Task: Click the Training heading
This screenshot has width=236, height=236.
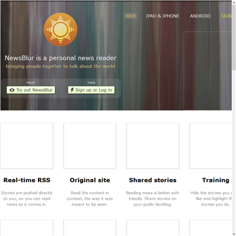Action: 216,180
